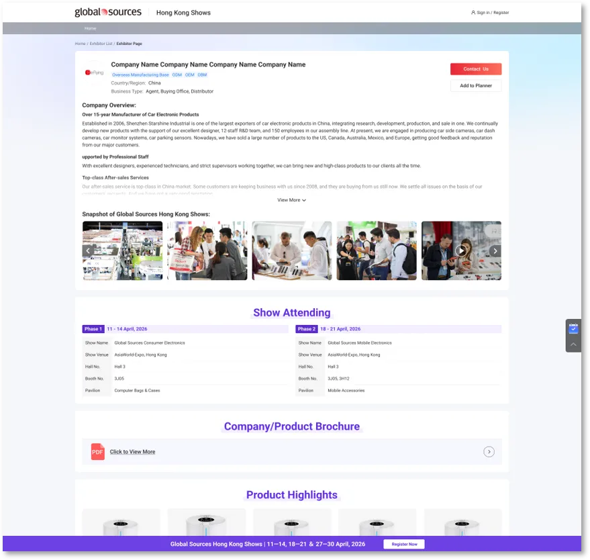This screenshot has width=590, height=560.
Task: Open the snapshot of visitors with backpacks
Action: (x=377, y=250)
